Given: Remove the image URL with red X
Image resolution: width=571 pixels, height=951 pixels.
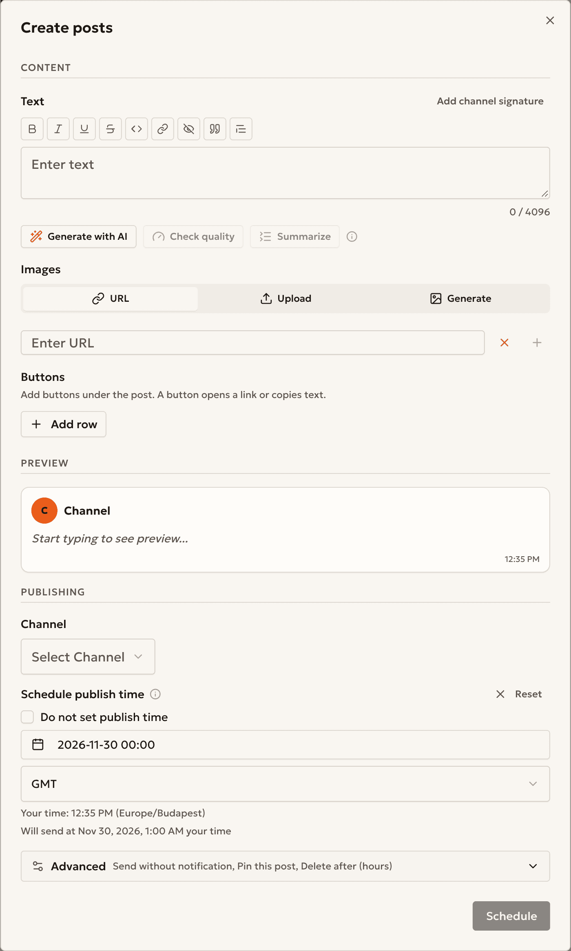Looking at the screenshot, I should pyautogui.click(x=505, y=343).
